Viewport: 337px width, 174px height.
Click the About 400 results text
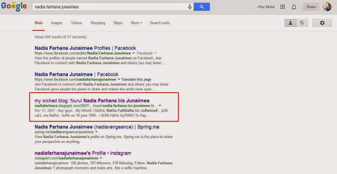(x=61, y=37)
